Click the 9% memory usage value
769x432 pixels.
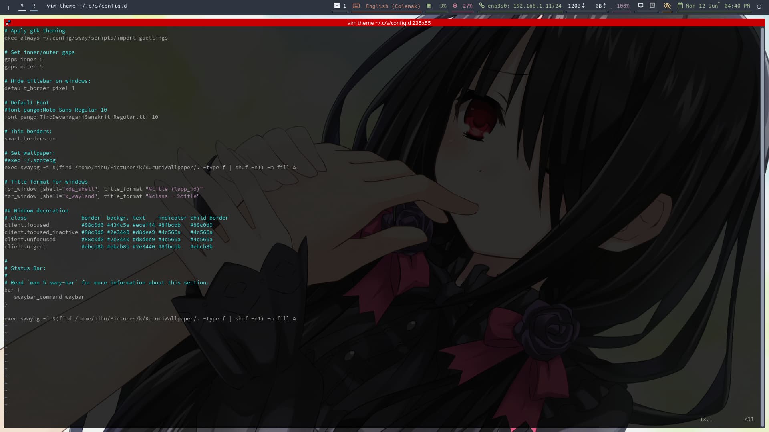pyautogui.click(x=443, y=6)
